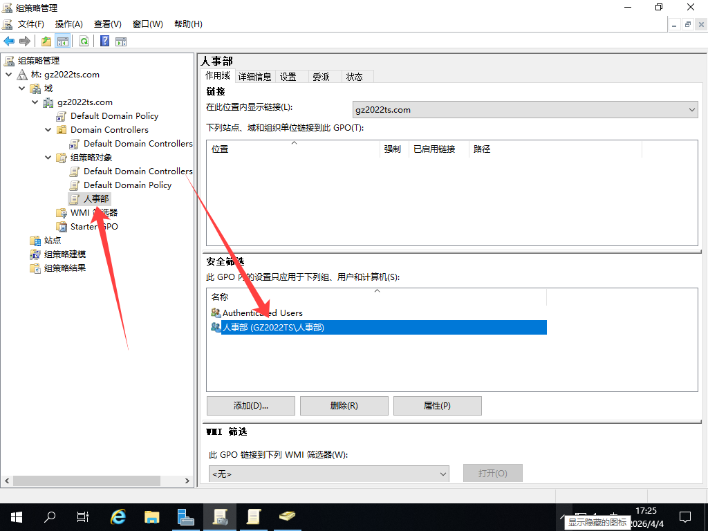Screen dimensions: 708x531
Task: Click the Refresh toolbar icon
Action: tap(84, 41)
